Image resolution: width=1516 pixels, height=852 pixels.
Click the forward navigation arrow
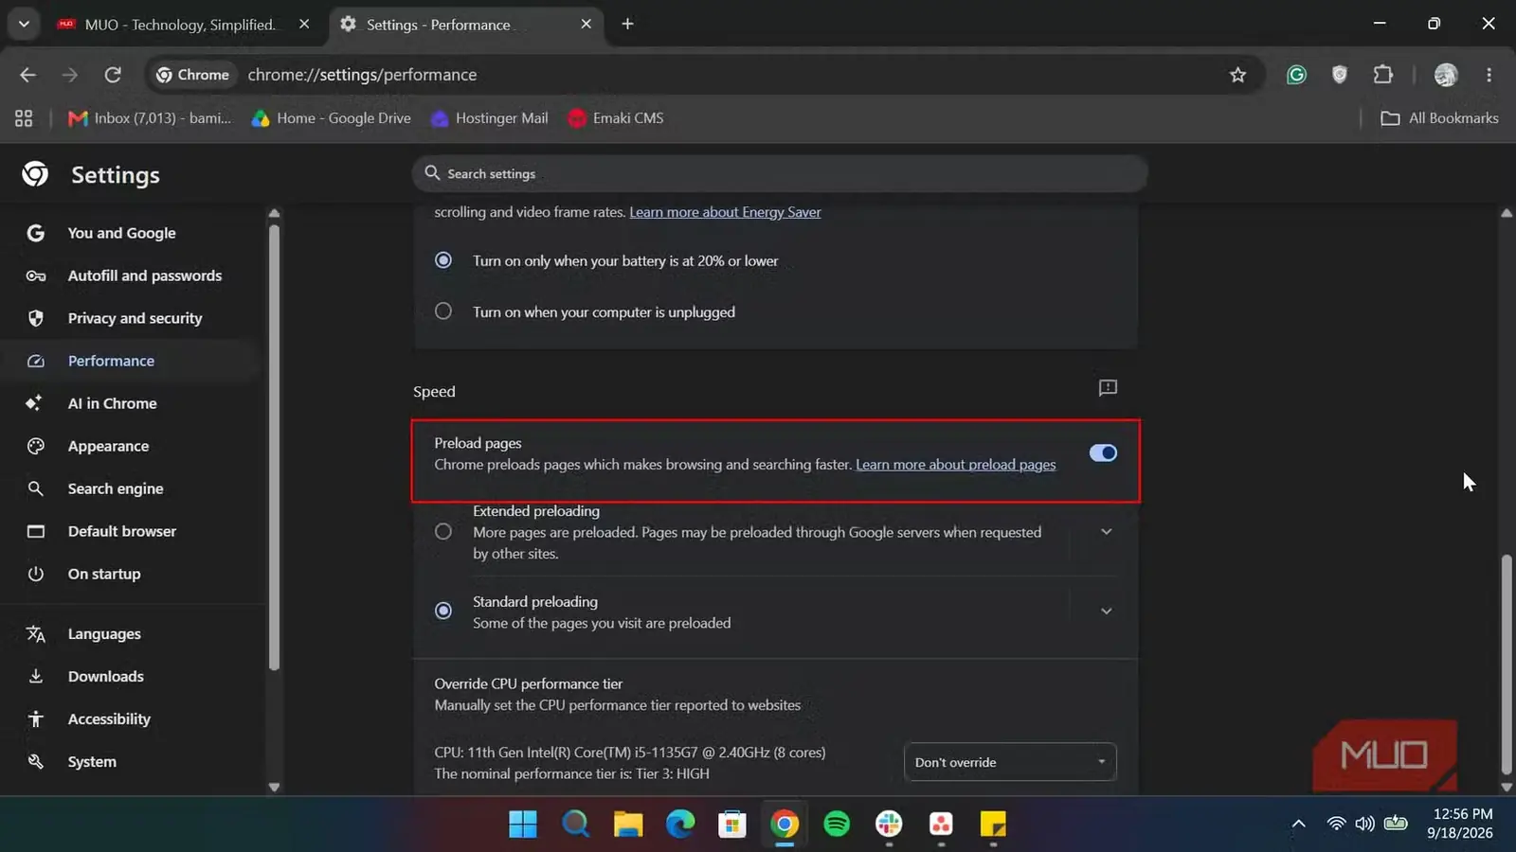coord(70,75)
